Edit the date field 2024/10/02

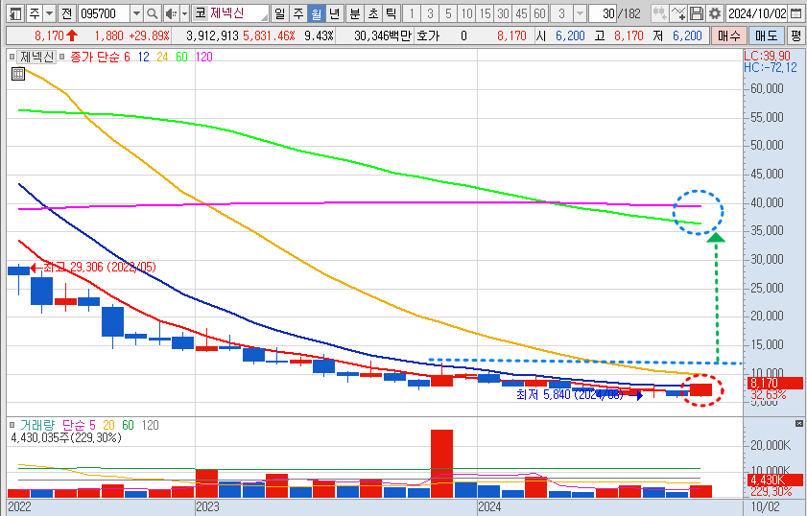(756, 13)
